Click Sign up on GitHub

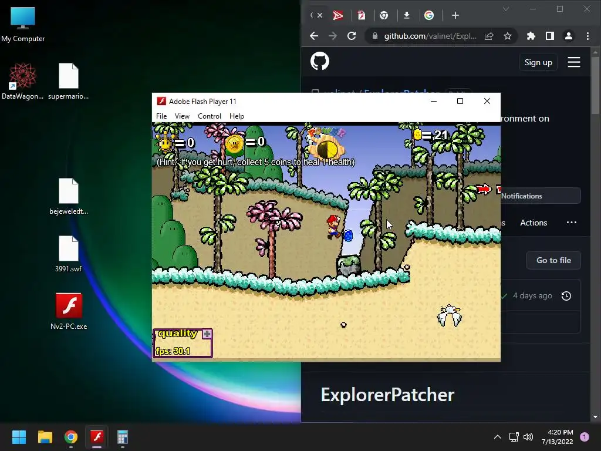(538, 62)
